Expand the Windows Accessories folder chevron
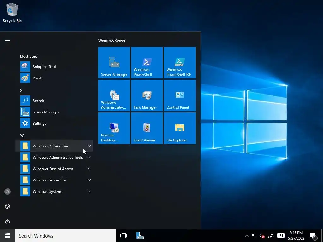This screenshot has height=242, width=323. (89, 146)
